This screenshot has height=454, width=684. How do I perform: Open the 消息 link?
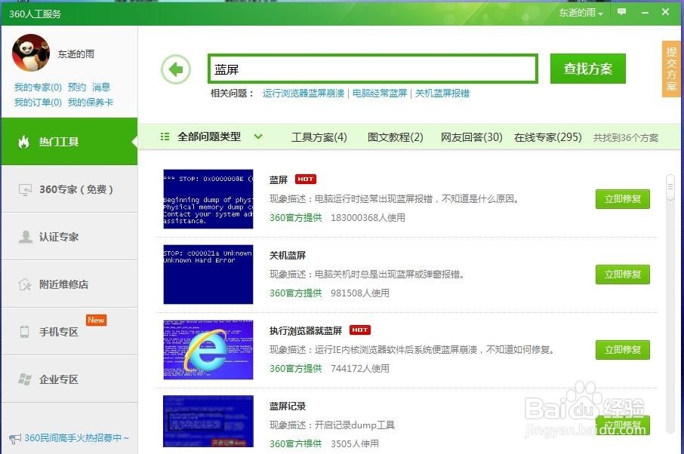[x=100, y=87]
